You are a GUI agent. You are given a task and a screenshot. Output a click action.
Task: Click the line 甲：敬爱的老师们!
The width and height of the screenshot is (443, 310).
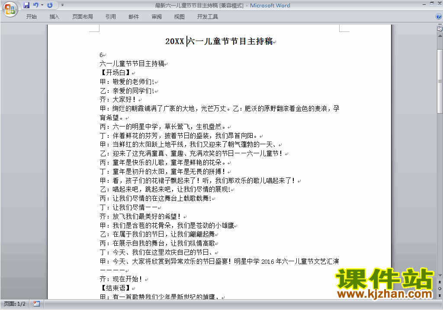coord(127,82)
